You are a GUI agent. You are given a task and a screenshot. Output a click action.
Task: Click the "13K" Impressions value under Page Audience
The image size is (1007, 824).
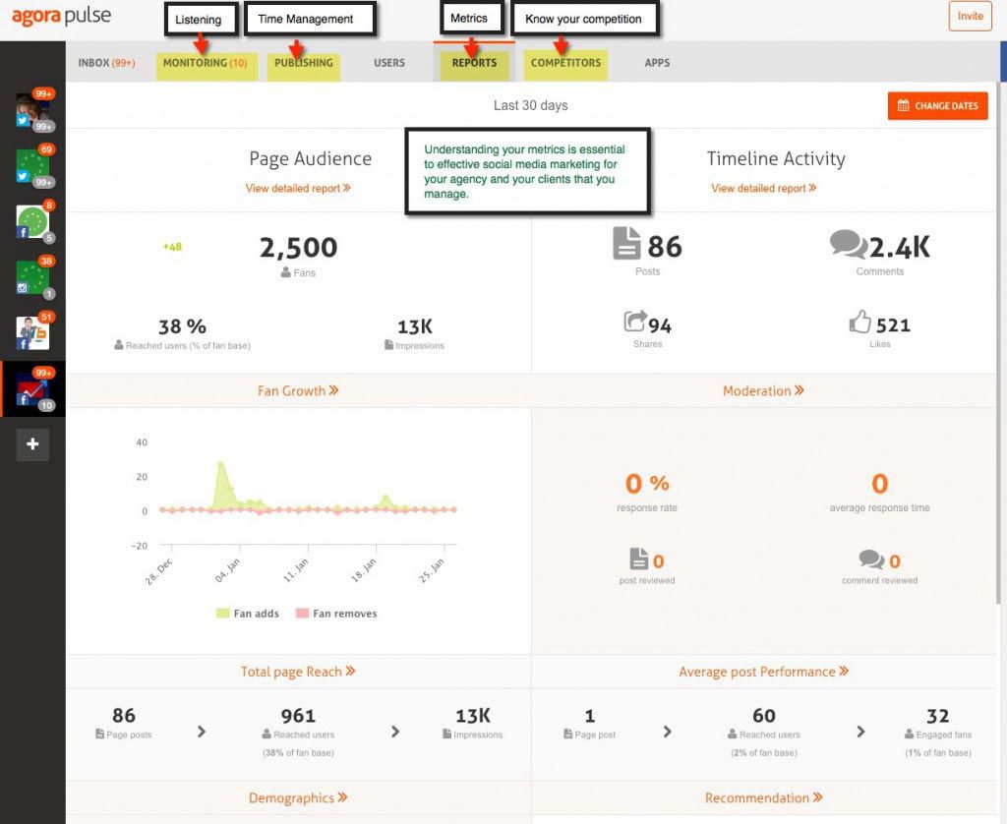point(415,326)
